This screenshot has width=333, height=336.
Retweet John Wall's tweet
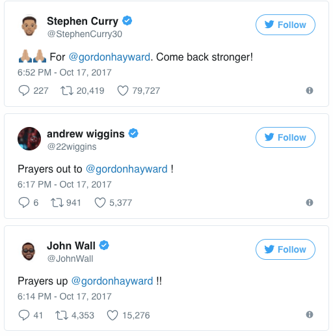tap(62, 315)
